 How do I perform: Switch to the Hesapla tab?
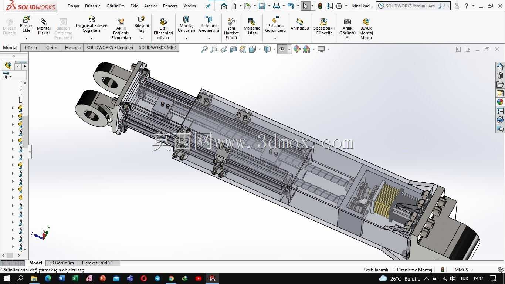tap(72, 47)
